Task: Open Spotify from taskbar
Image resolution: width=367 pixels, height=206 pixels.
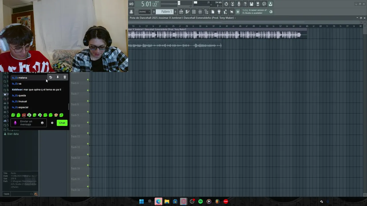Action: click(x=200, y=201)
